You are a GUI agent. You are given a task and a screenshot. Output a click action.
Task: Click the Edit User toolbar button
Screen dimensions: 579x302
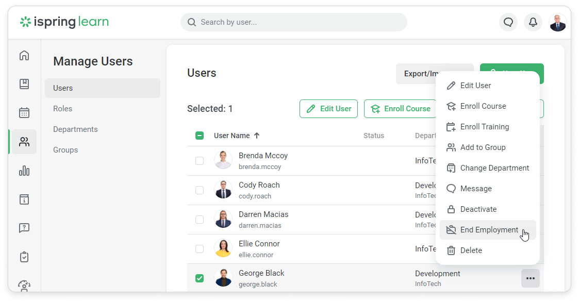[328, 109]
